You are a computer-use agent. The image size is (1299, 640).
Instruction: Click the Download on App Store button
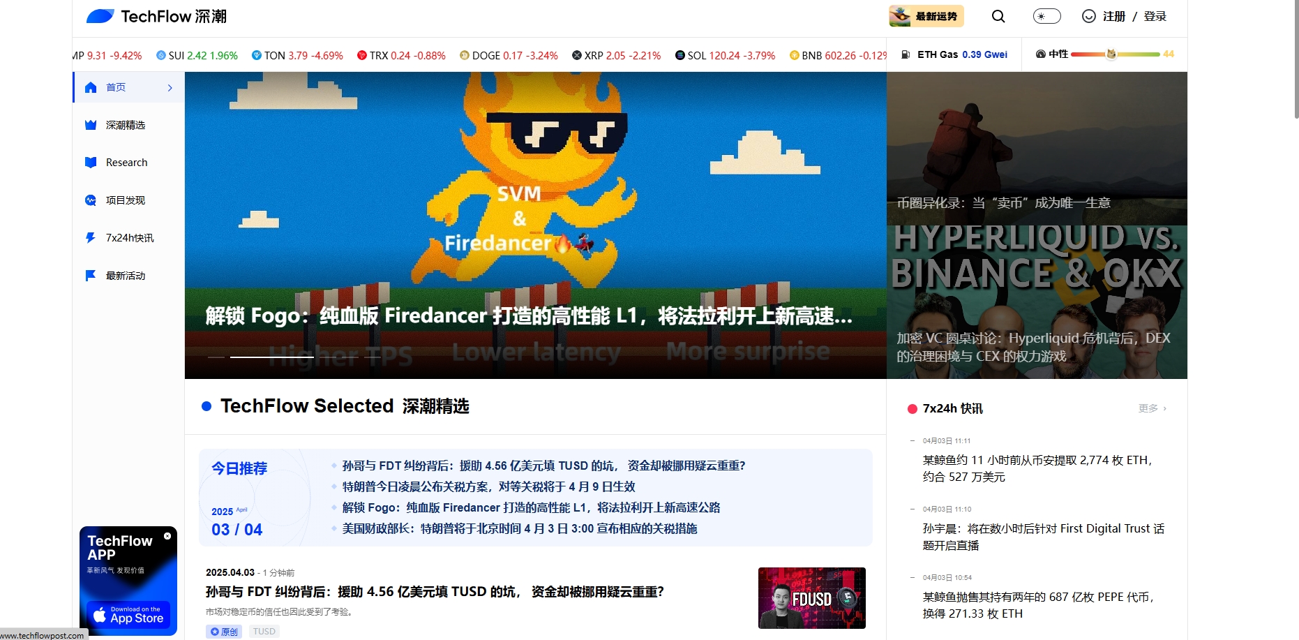pyautogui.click(x=128, y=615)
